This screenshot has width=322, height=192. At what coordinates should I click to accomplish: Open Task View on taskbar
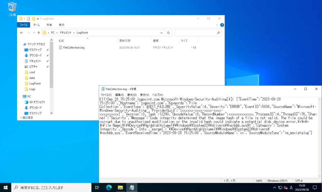(x=97, y=188)
